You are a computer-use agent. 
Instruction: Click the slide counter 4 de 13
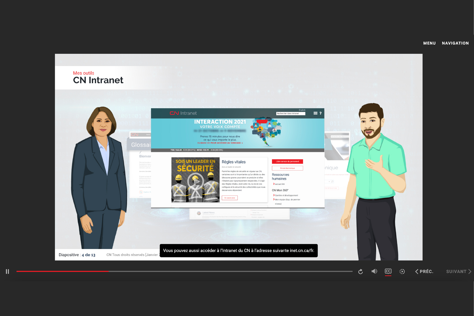pos(88,255)
